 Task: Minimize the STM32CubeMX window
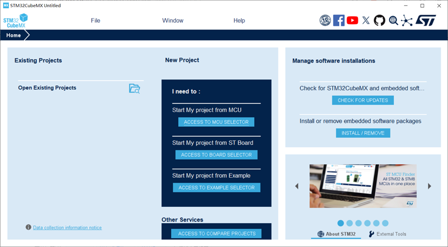(406, 5)
